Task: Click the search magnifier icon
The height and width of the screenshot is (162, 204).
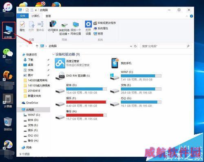Action: tap(188, 46)
